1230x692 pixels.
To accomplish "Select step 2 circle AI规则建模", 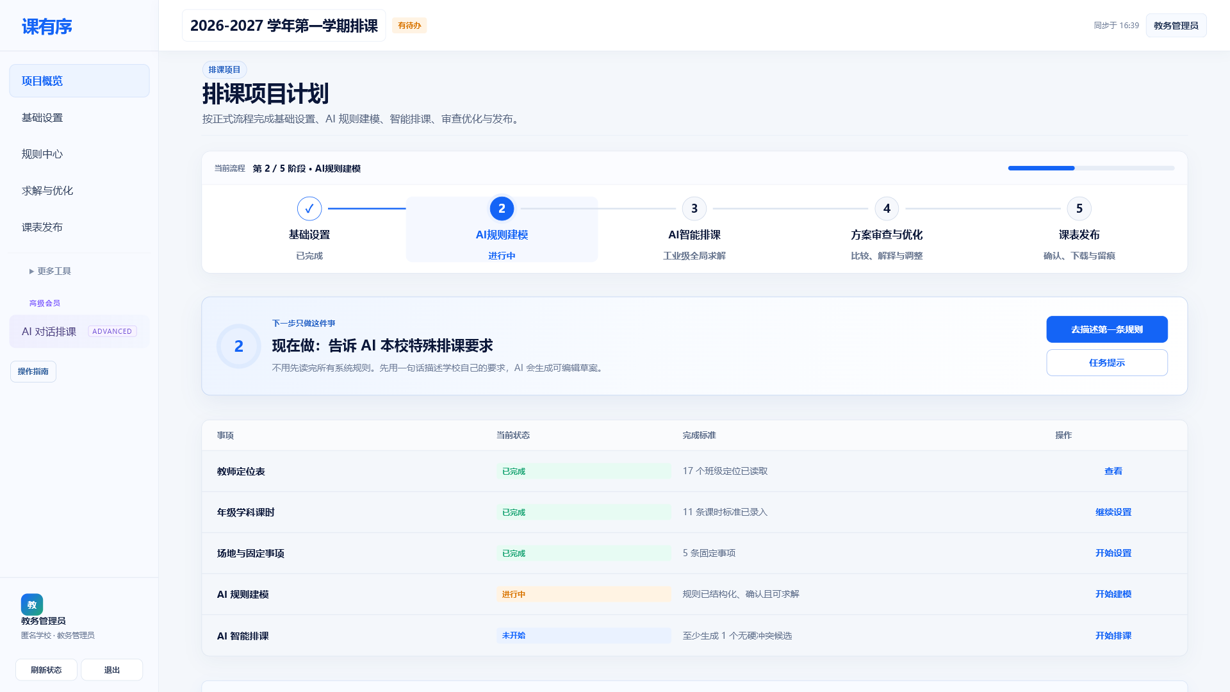I will (x=502, y=209).
